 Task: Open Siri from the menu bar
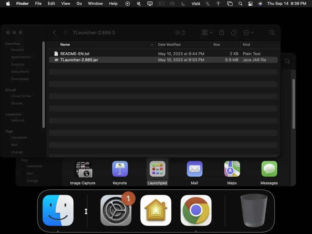click(x=260, y=4)
